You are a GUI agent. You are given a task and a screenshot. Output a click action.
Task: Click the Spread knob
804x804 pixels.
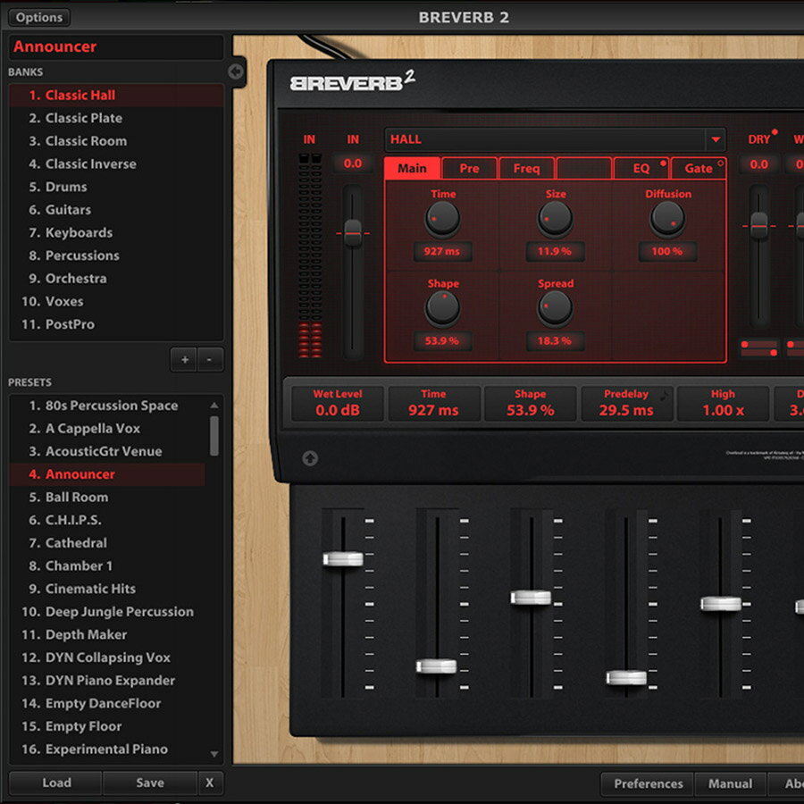[x=555, y=308]
